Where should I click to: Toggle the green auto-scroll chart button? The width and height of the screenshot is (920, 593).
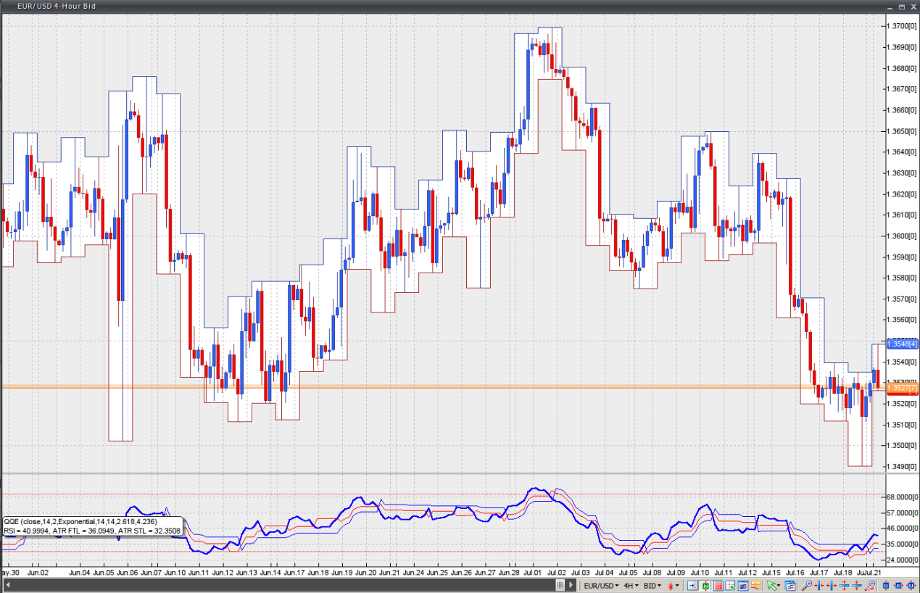click(705, 585)
